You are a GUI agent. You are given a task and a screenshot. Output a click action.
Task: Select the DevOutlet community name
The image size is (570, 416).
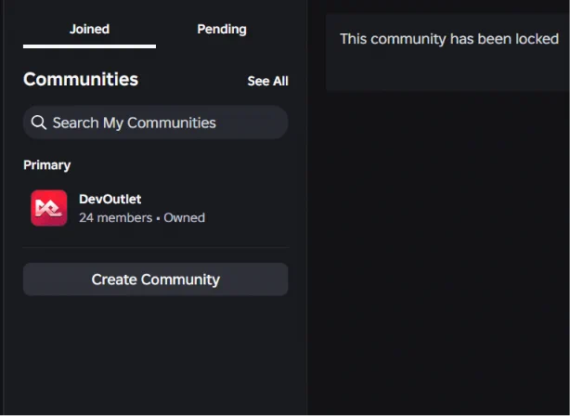[x=110, y=199]
